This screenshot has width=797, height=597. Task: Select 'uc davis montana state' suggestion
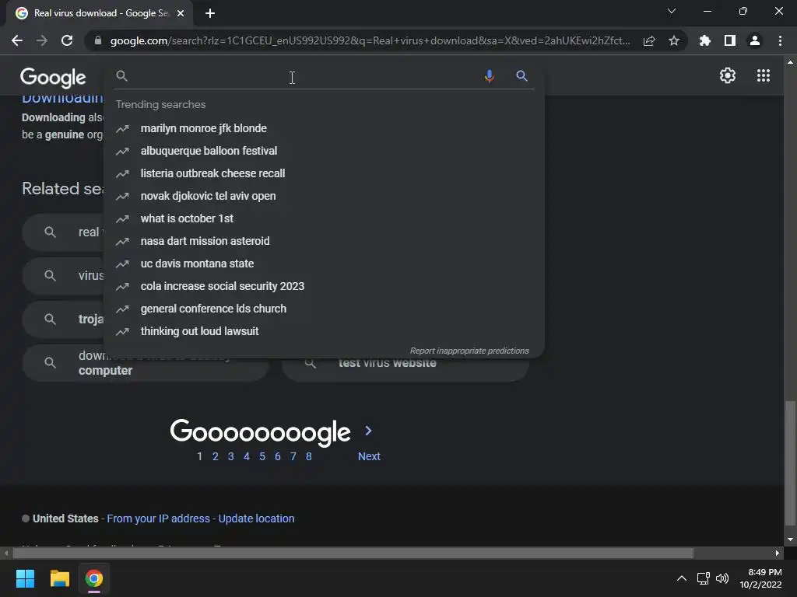click(197, 264)
